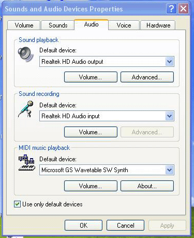Screen dimensions: 194x238
Task: Close the Sounds and Audio Devices dialog
Action: click(x=183, y=9)
